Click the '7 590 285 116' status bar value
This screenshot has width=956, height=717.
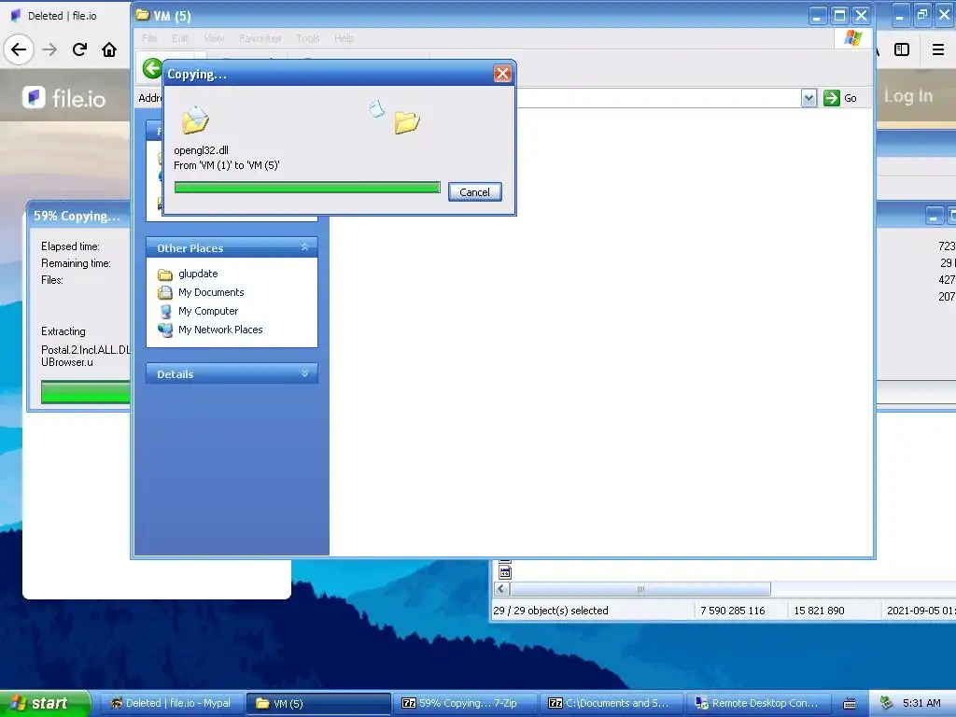click(732, 611)
